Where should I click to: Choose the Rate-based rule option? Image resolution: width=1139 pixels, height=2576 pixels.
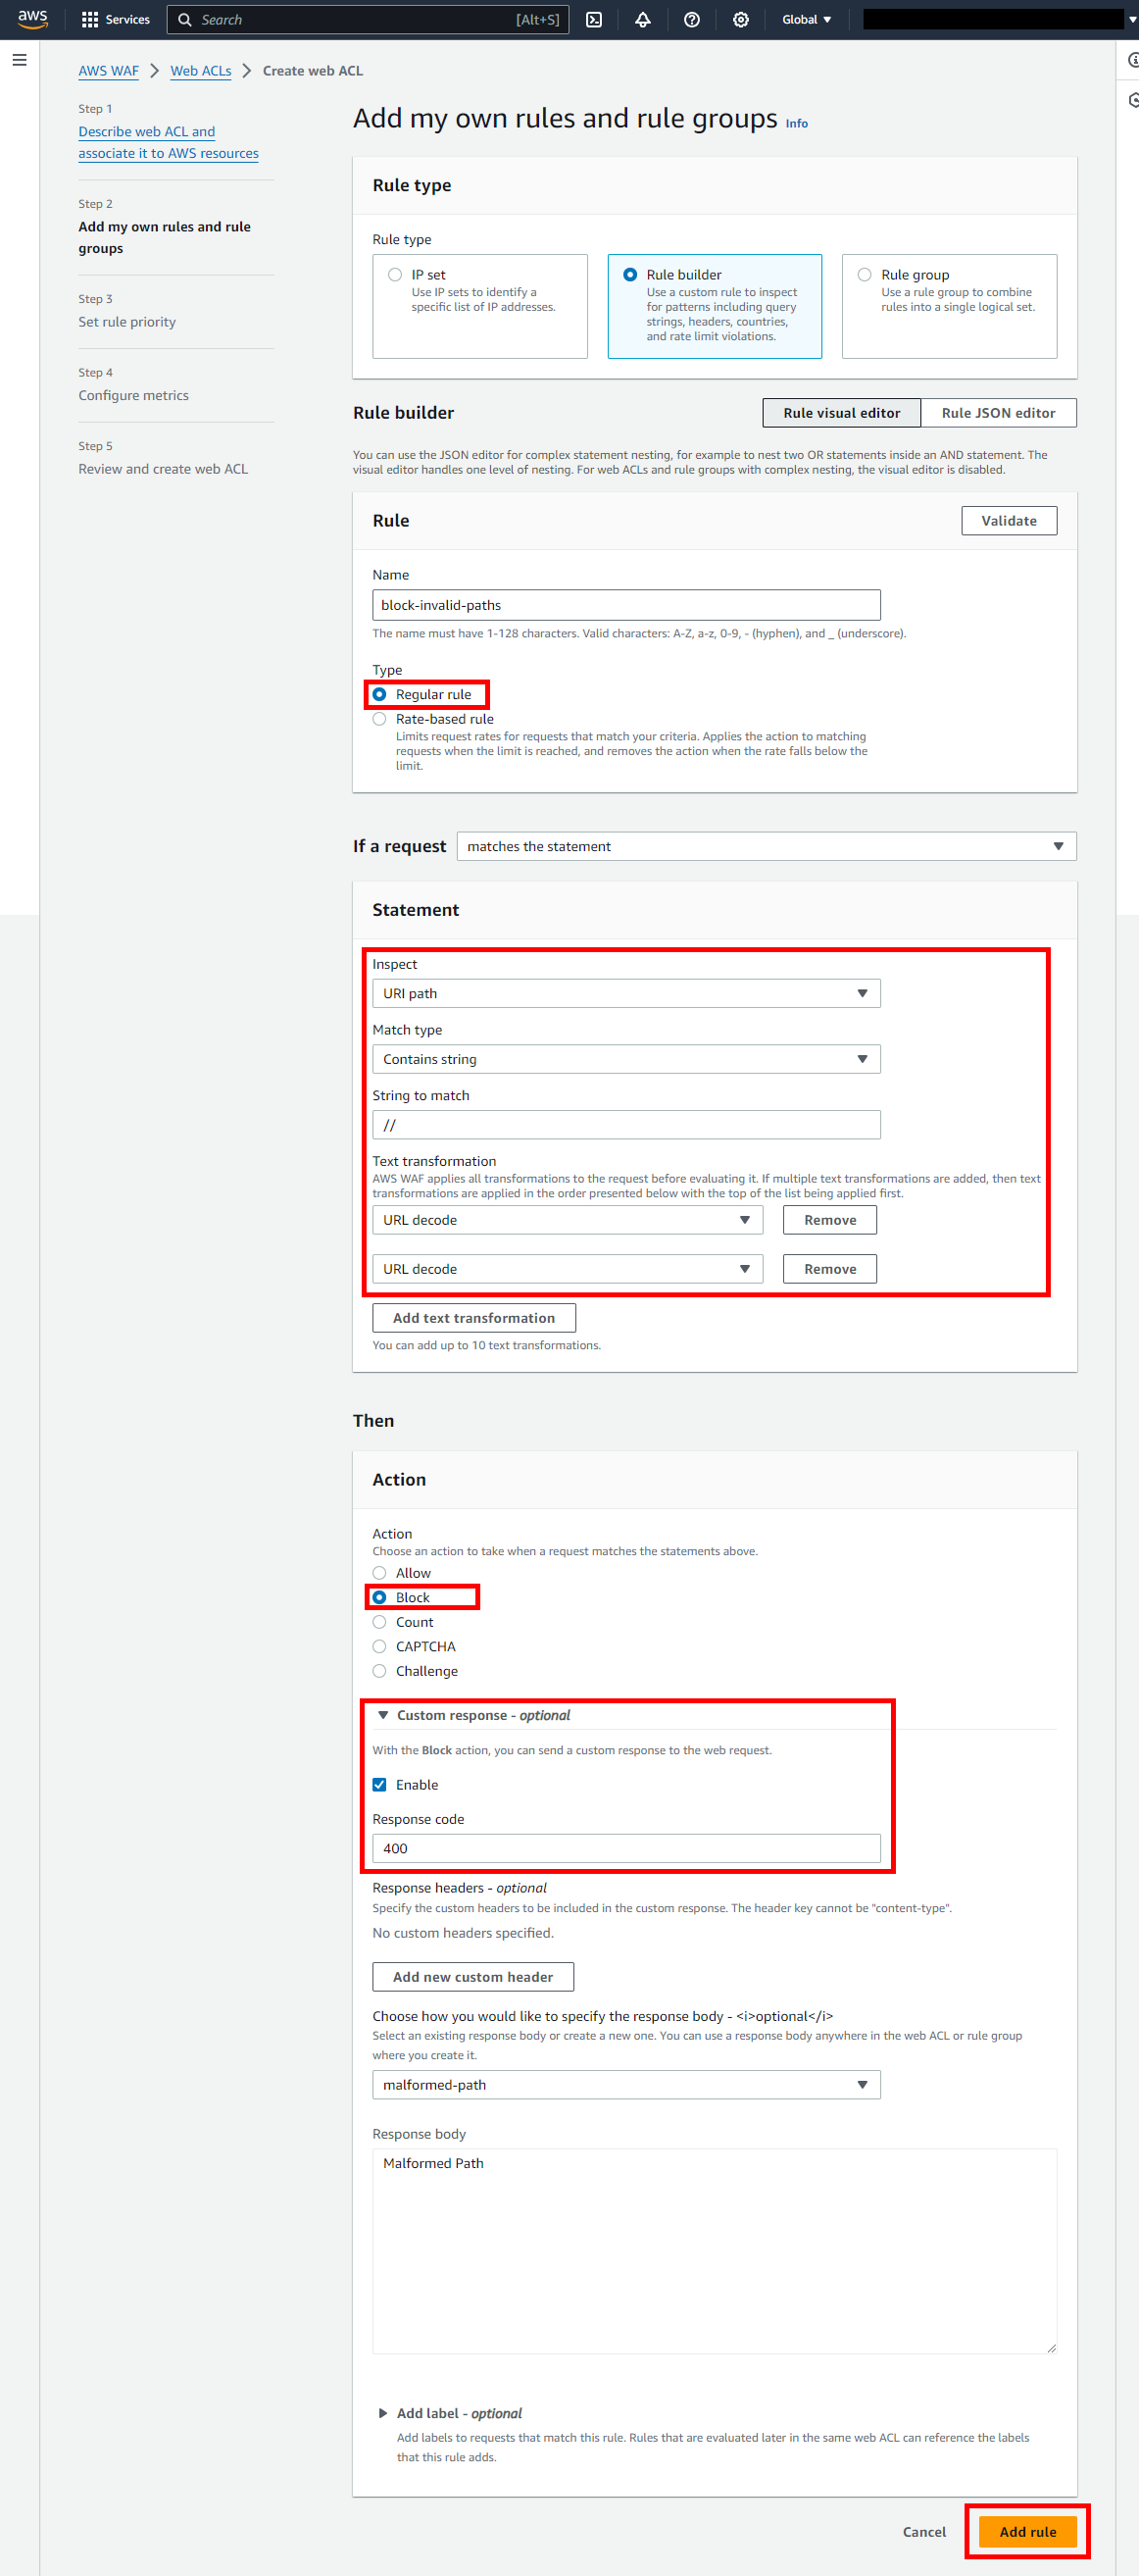[x=380, y=719]
